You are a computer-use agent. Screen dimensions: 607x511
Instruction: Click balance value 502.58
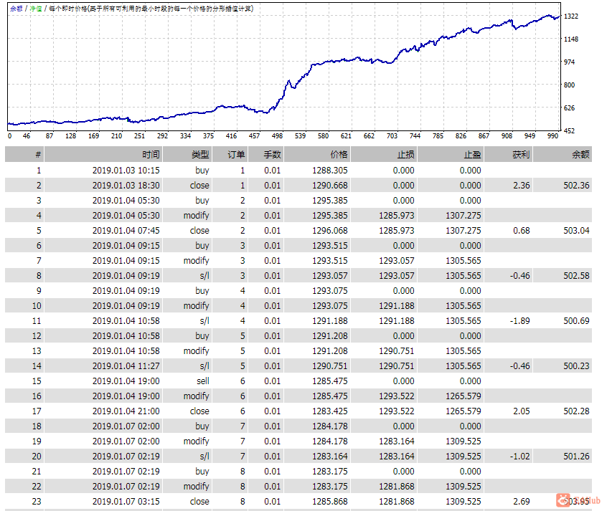[576, 276]
